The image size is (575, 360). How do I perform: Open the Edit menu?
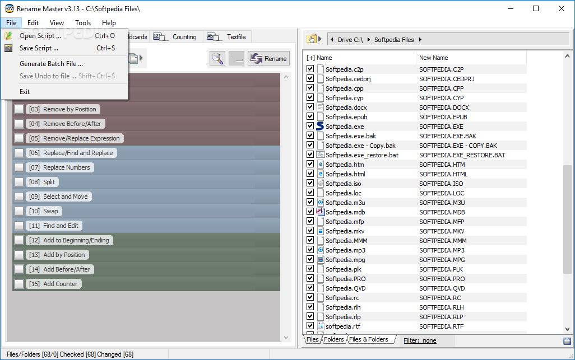tap(33, 23)
